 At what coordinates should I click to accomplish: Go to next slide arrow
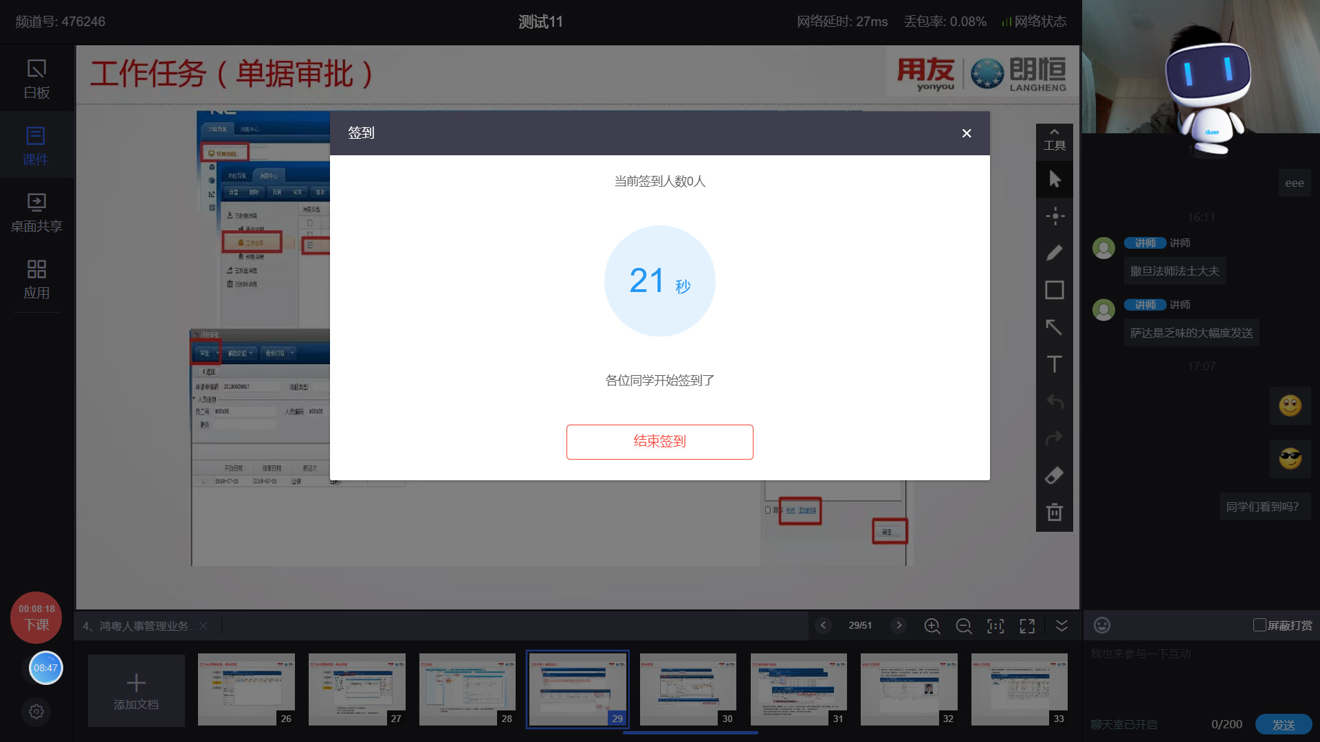pyautogui.click(x=898, y=626)
